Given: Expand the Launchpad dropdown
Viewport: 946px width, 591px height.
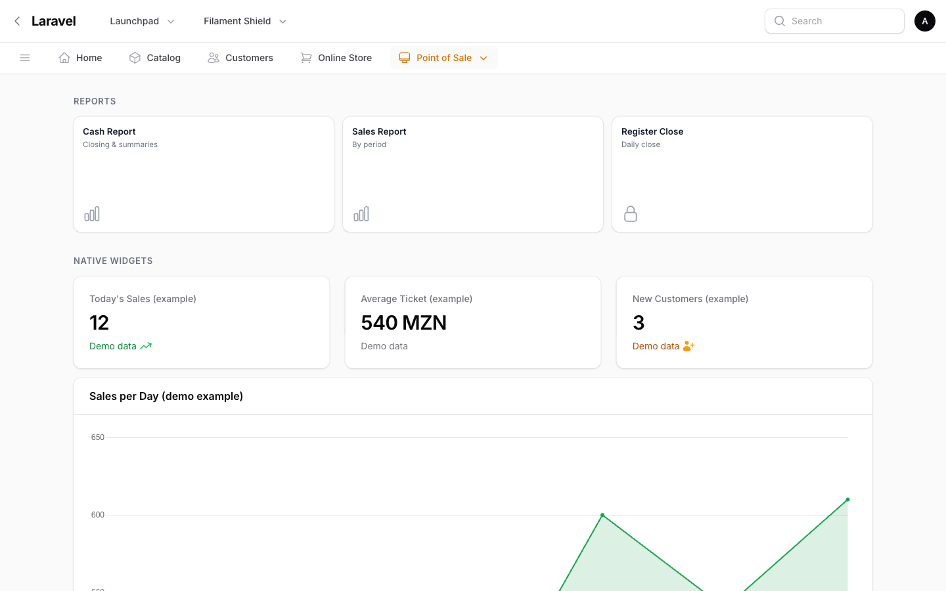Looking at the screenshot, I should point(142,21).
